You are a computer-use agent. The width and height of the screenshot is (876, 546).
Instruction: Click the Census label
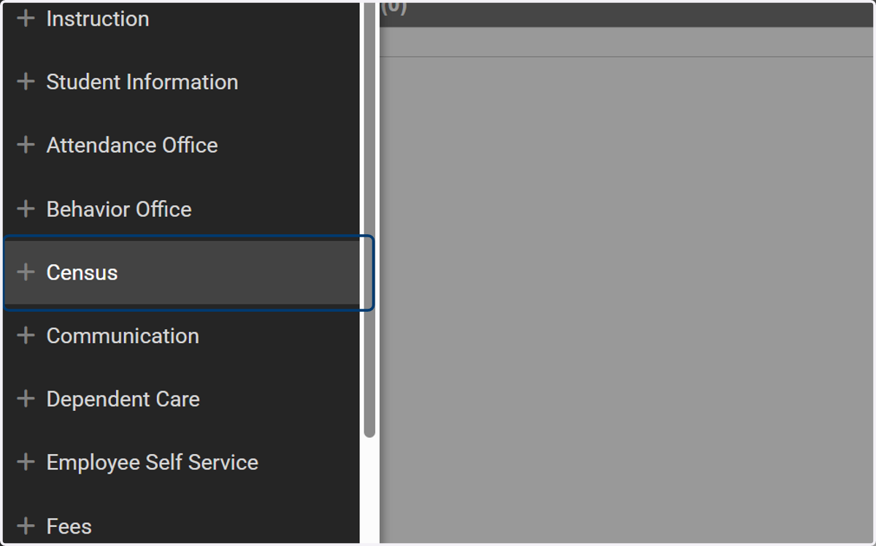pyautogui.click(x=82, y=272)
